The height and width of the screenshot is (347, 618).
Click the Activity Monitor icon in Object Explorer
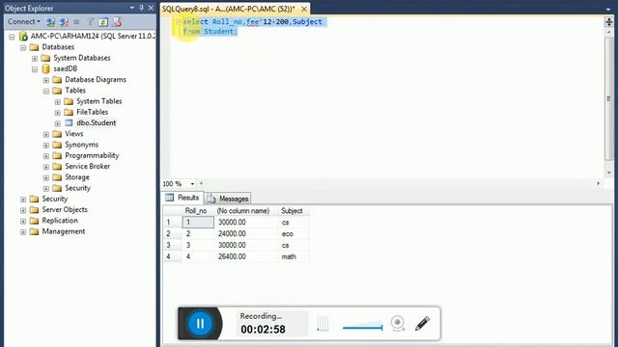tap(117, 22)
